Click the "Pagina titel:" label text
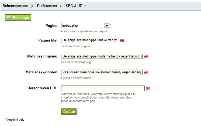 pyautogui.click(x=48, y=40)
